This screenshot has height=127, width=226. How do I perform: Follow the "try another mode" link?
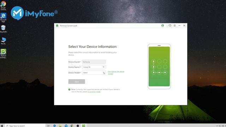94,92
